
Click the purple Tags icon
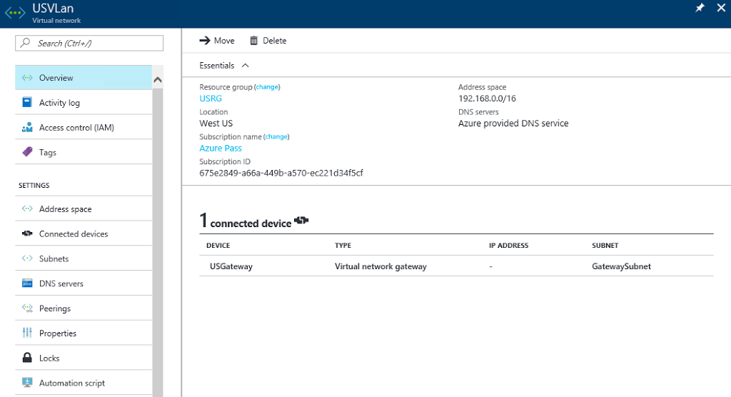click(27, 151)
